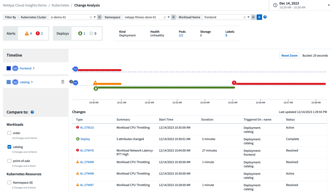This screenshot has width=332, height=192.
Task: Uncheck the catalog workload checkbox
Action: 9,147
